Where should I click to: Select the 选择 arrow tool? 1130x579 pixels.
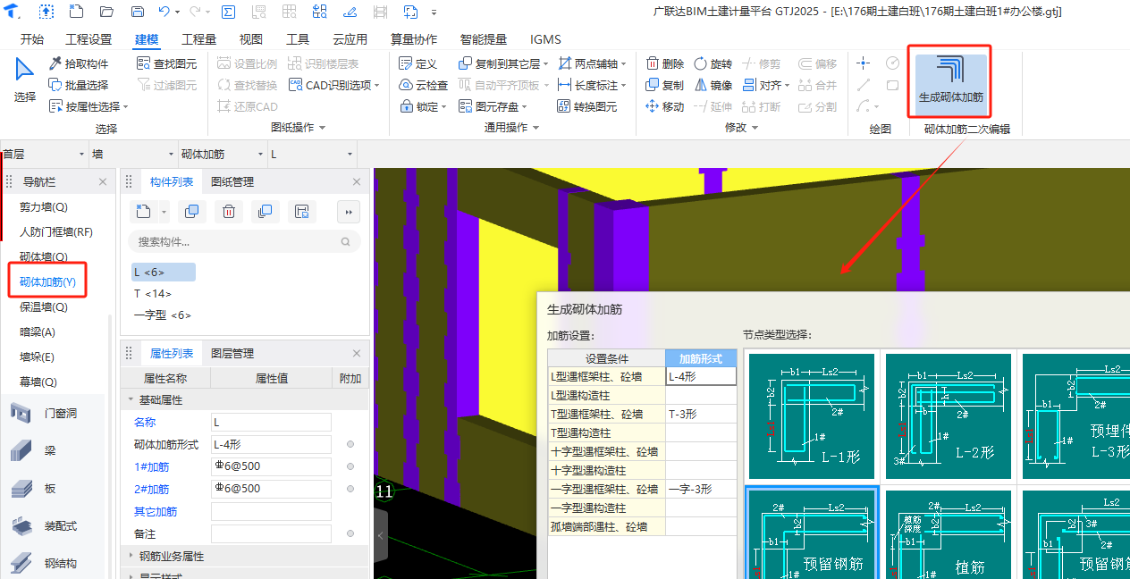[x=25, y=80]
